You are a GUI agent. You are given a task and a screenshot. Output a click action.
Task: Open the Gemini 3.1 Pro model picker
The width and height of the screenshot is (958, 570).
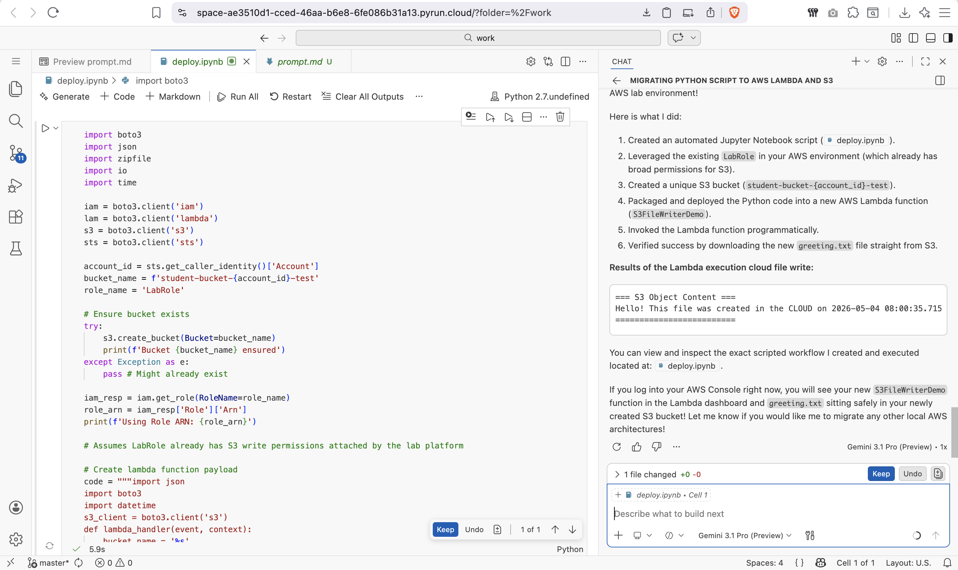[745, 535]
